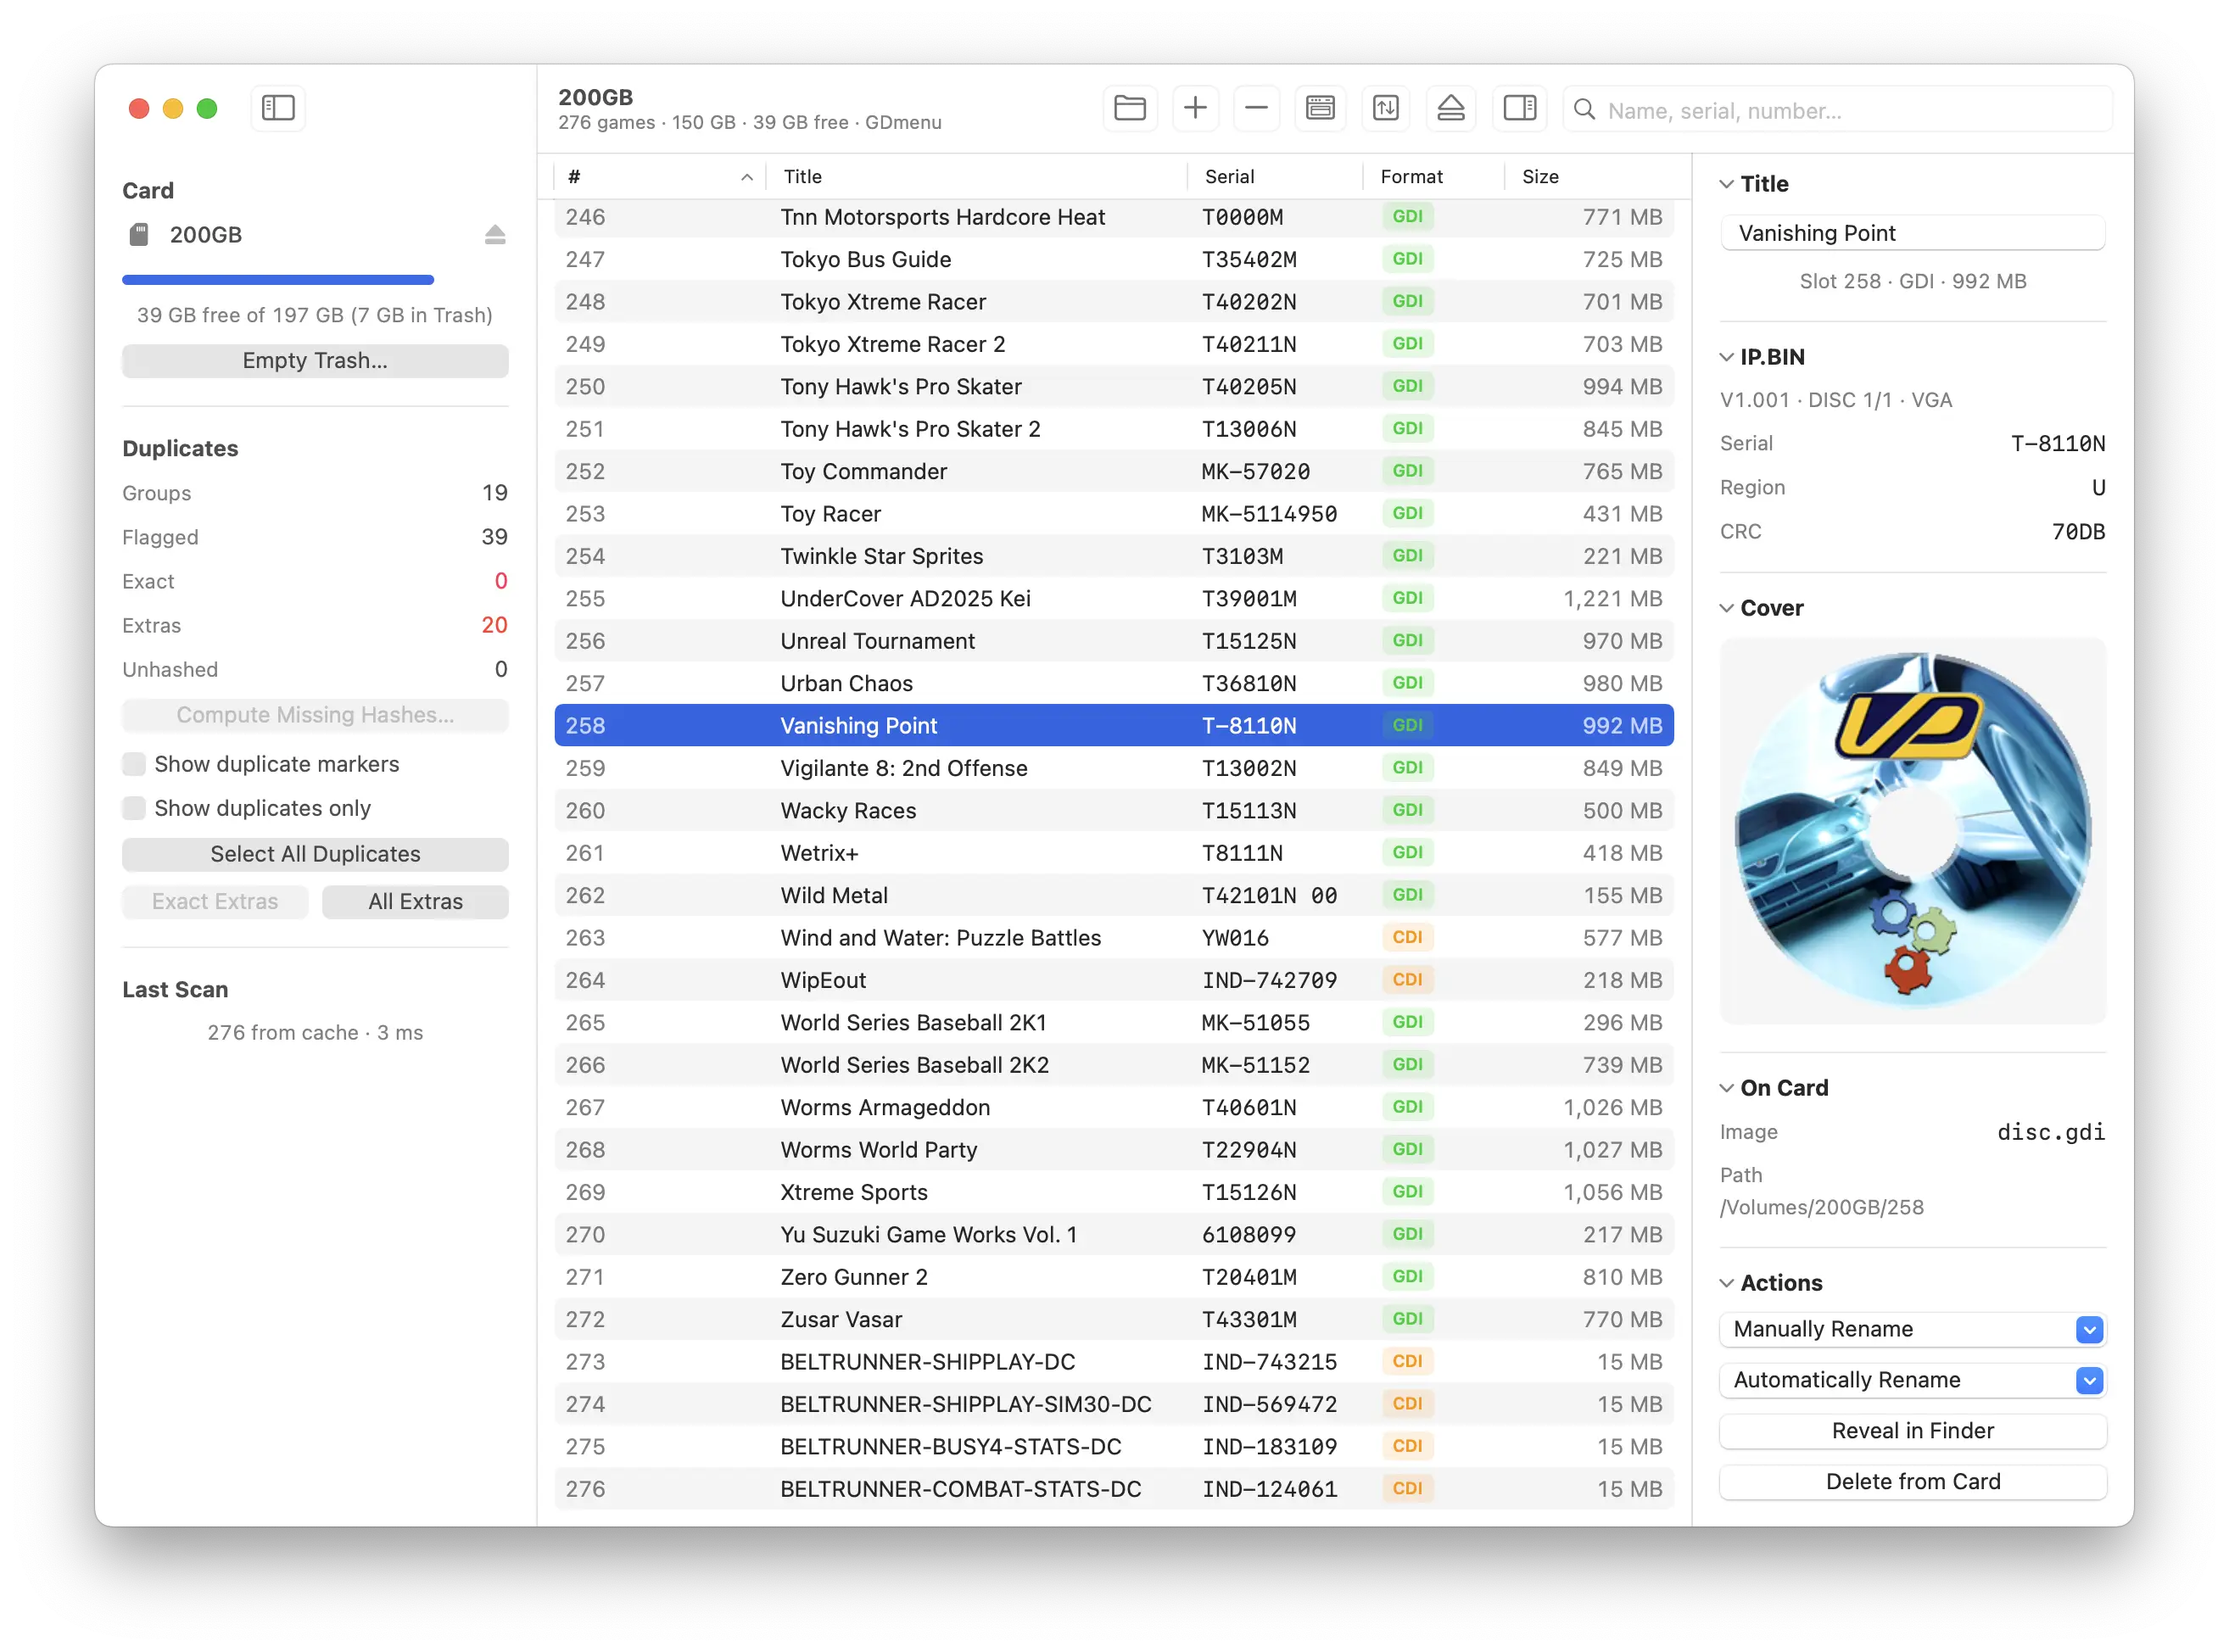Click GDI badge for Vanishing Point
This screenshot has height=1652, width=2229.
[x=1407, y=726]
